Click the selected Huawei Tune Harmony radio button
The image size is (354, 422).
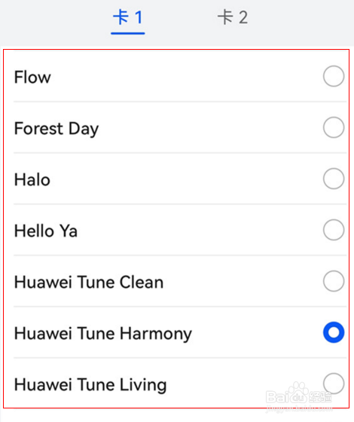click(334, 332)
